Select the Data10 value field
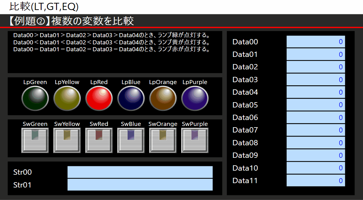The width and height of the screenshot is (363, 200). tap(316, 168)
